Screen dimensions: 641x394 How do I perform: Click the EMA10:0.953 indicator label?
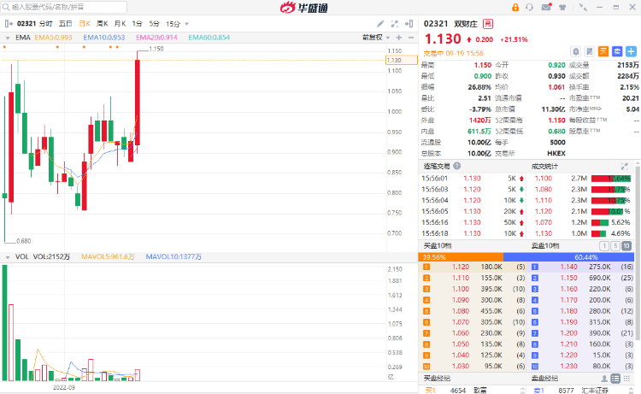pyautogui.click(x=103, y=38)
